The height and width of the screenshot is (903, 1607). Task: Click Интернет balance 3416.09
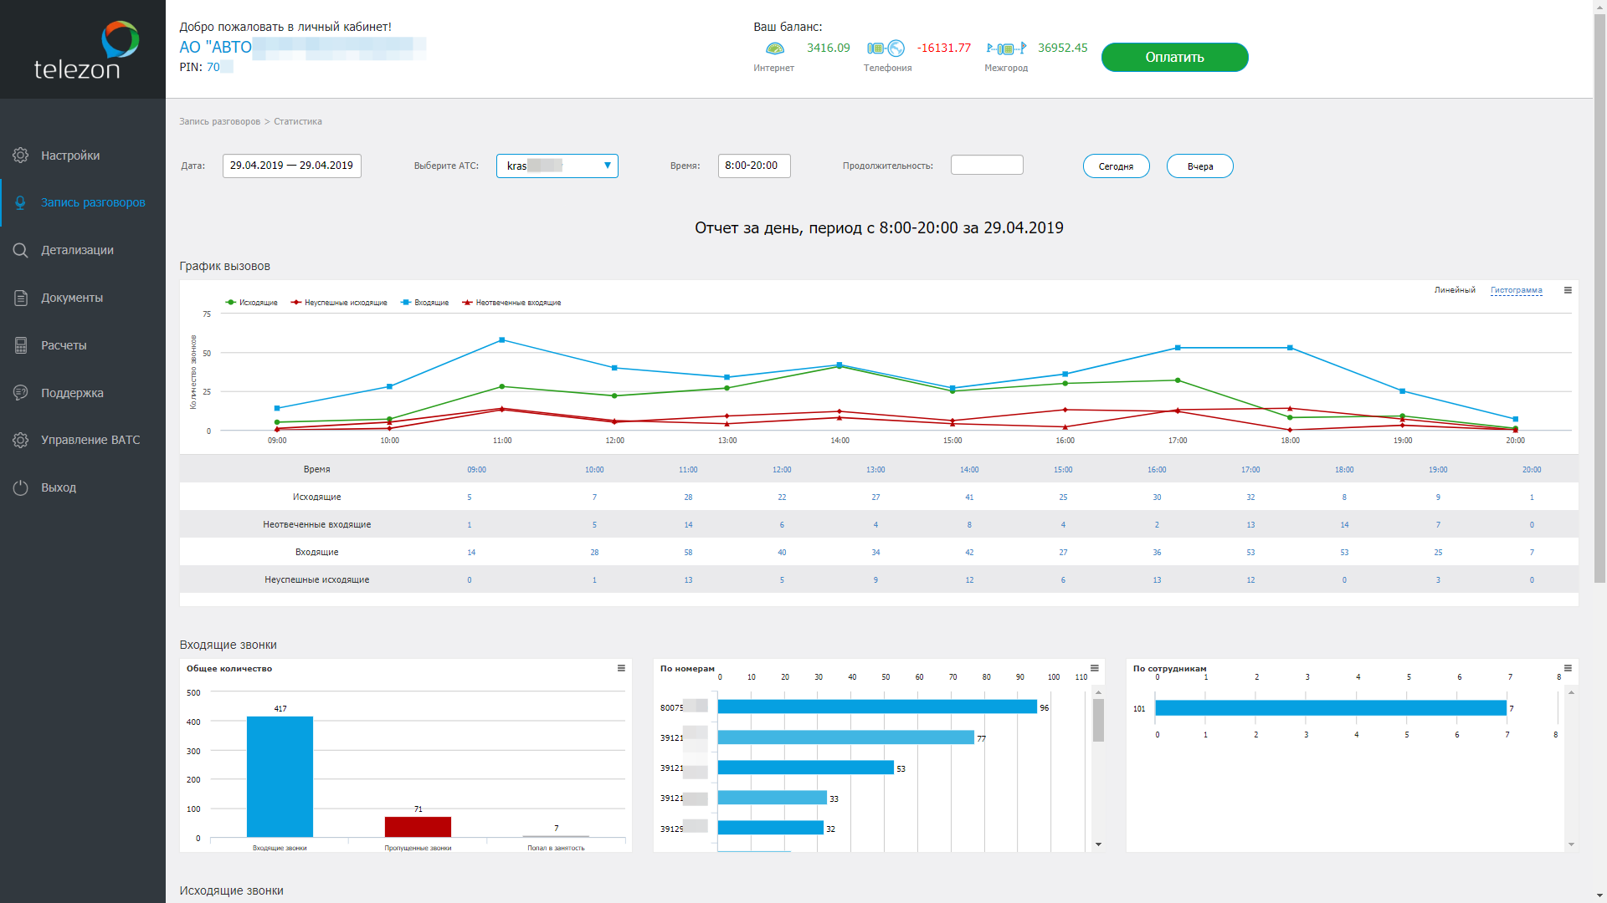(x=829, y=48)
